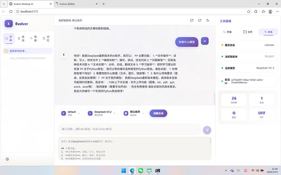Image resolution: width=281 pixels, height=175 pixels.
Task: Click the 工具面板 heading
Action: tap(226, 21)
